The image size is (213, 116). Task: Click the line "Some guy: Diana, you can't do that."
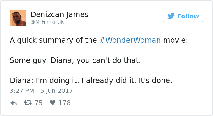pyautogui.click(x=75, y=60)
